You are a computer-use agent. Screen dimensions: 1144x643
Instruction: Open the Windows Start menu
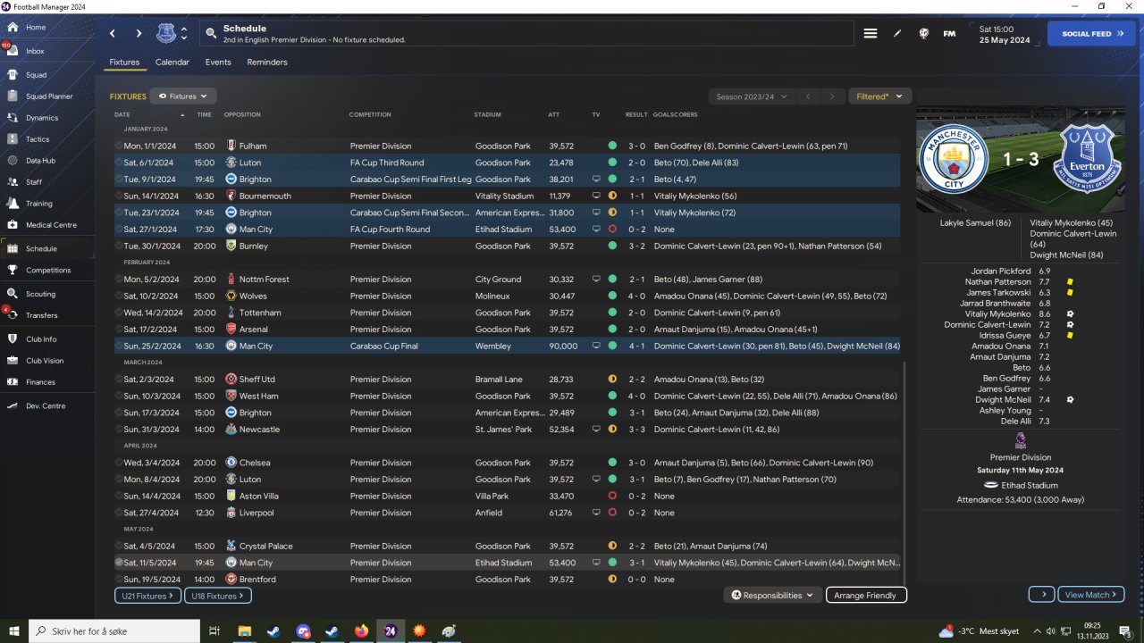coord(13,631)
